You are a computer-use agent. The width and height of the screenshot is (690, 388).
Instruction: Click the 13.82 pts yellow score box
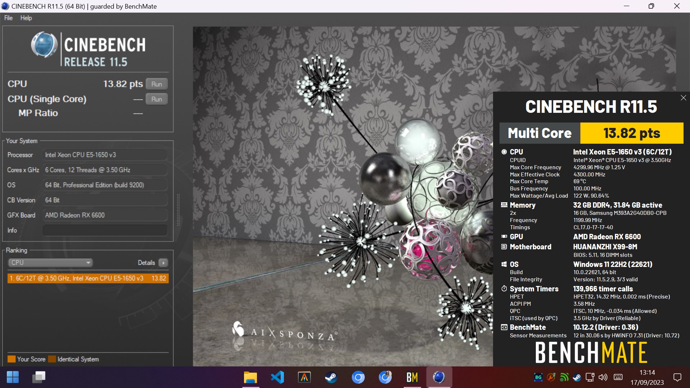pyautogui.click(x=632, y=133)
